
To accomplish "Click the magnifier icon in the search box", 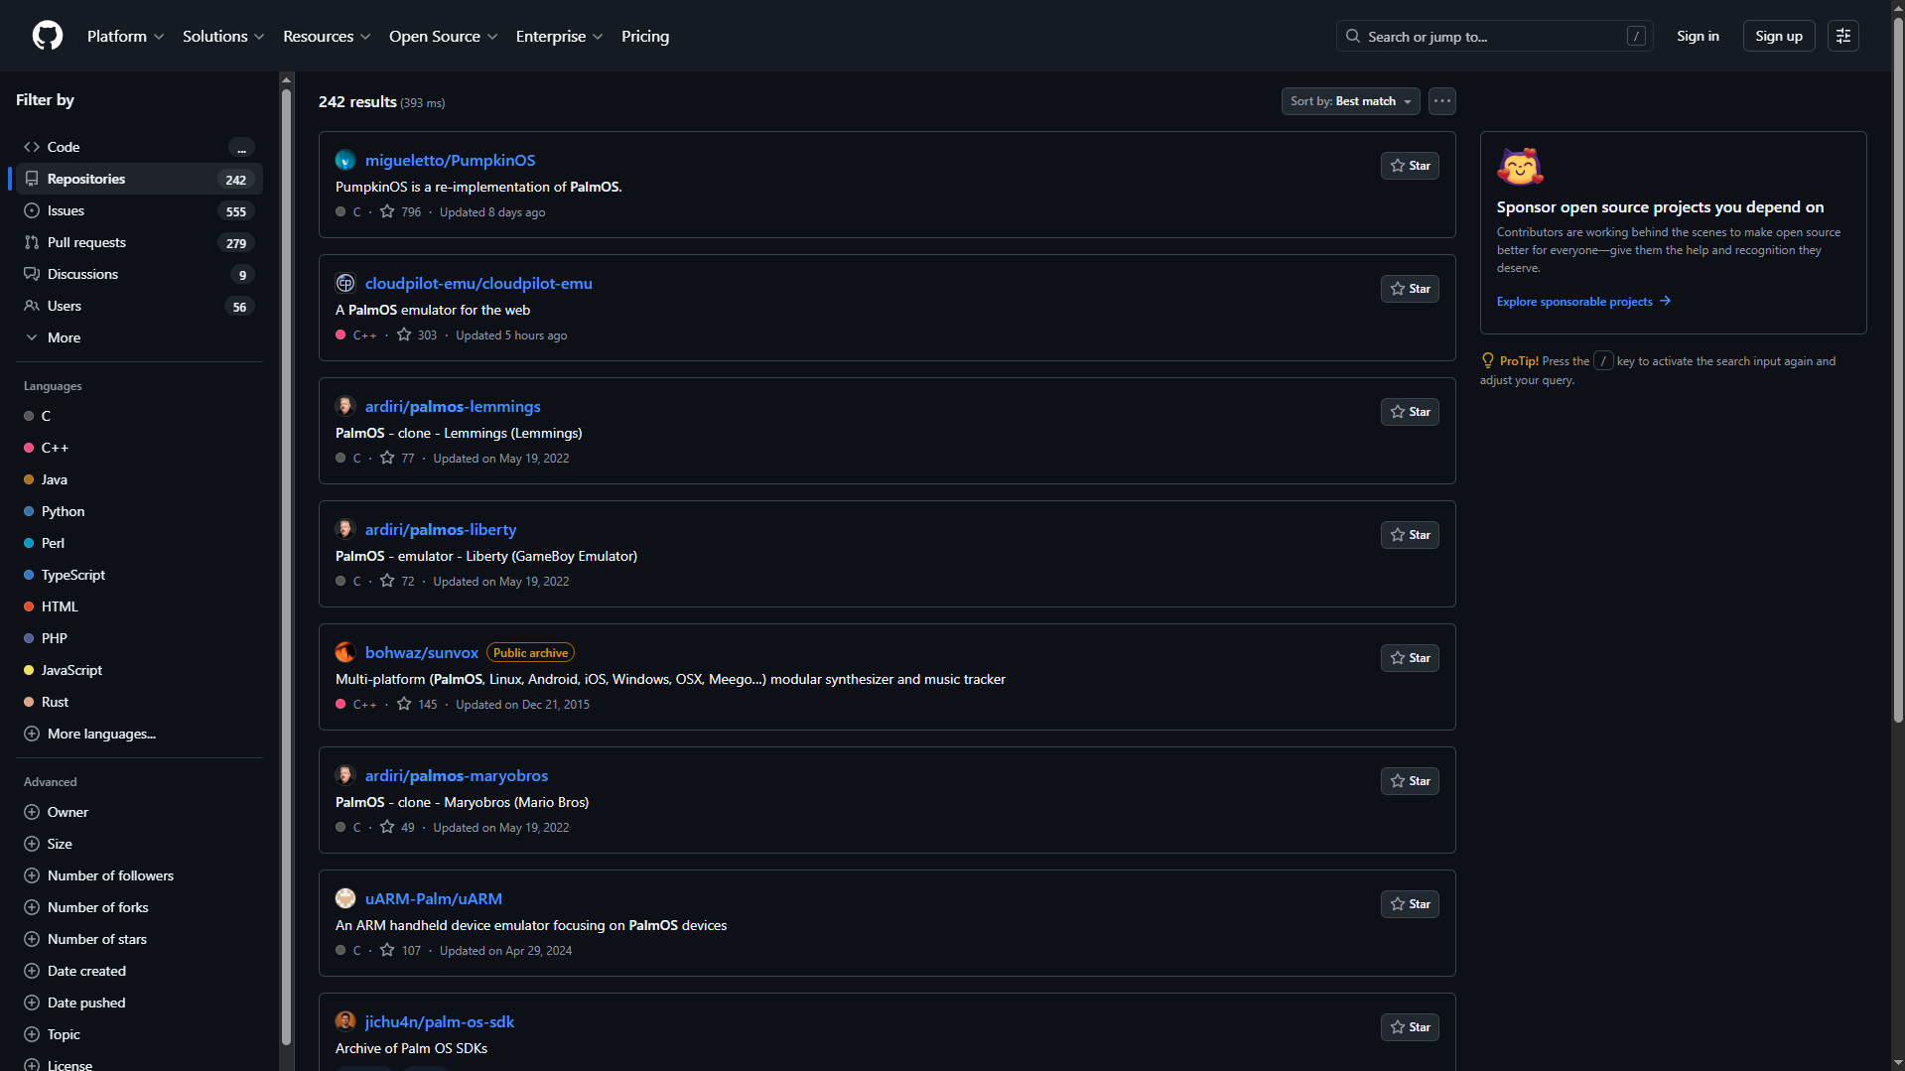I will (x=1353, y=36).
